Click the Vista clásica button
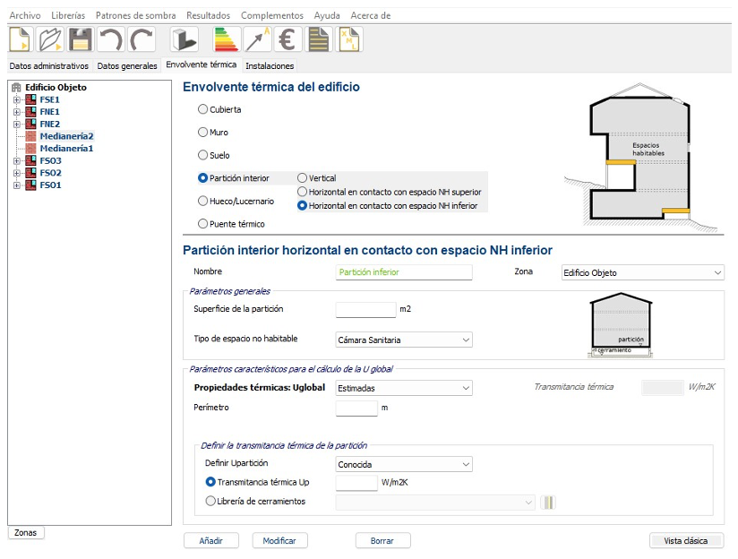 pos(685,541)
